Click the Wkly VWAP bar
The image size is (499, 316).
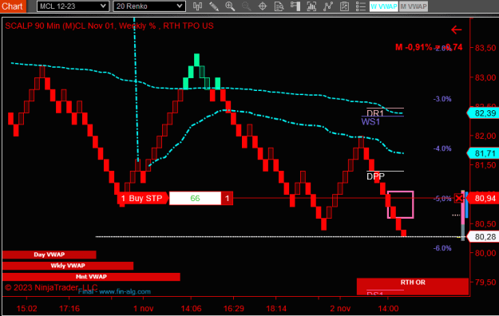tap(68, 266)
